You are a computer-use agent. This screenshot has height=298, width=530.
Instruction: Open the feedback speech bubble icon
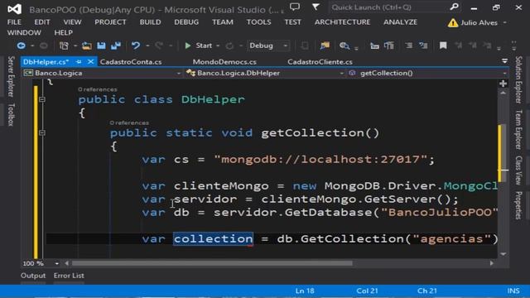295,7
